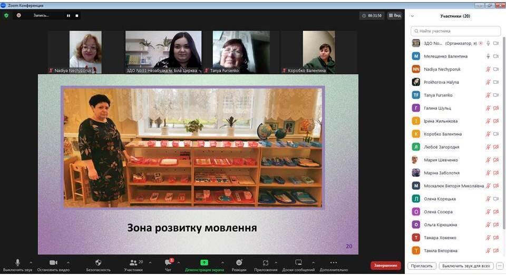506x275 pixels.
Task: Toggle microphone for Мелещенко Валентина
Action: pos(488,56)
